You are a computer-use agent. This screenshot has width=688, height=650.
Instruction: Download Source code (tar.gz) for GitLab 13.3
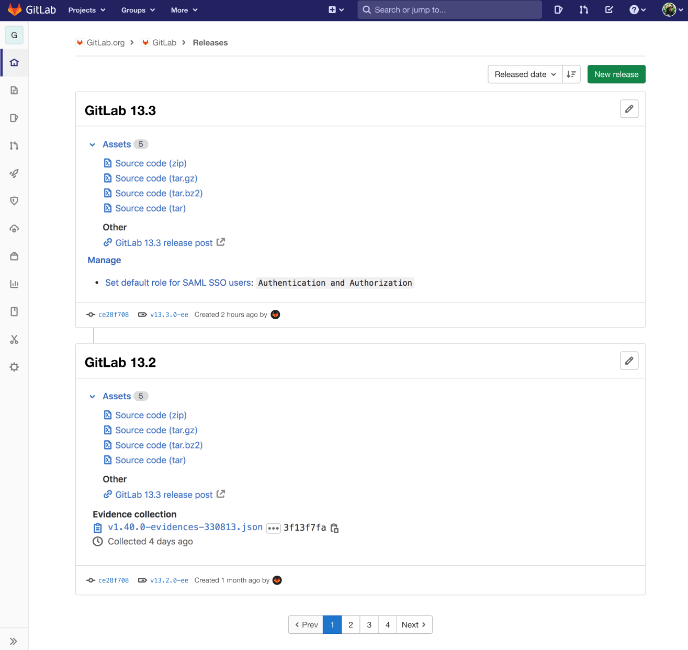[x=156, y=178]
